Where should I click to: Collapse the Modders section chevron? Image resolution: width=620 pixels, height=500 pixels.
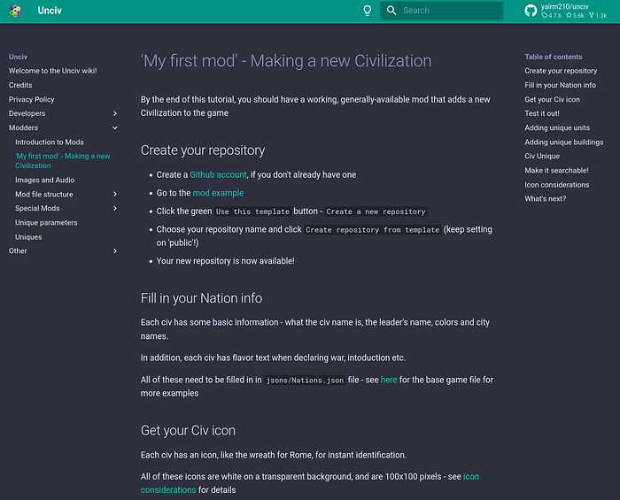(115, 128)
